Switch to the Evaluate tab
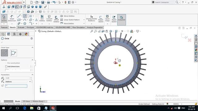Image resolution: width=198 pixels, height=111 pixels. pyautogui.click(x=21, y=27)
